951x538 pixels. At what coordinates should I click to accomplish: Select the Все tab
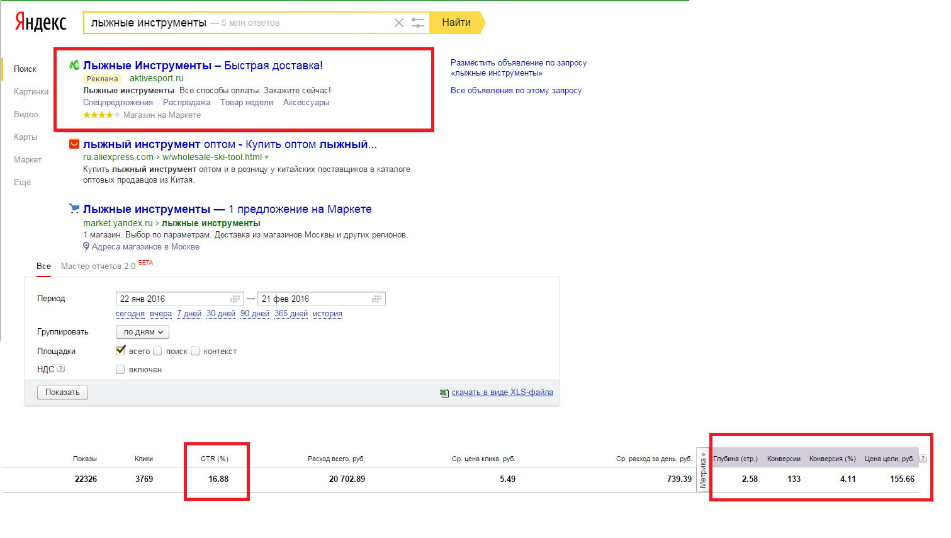point(43,266)
